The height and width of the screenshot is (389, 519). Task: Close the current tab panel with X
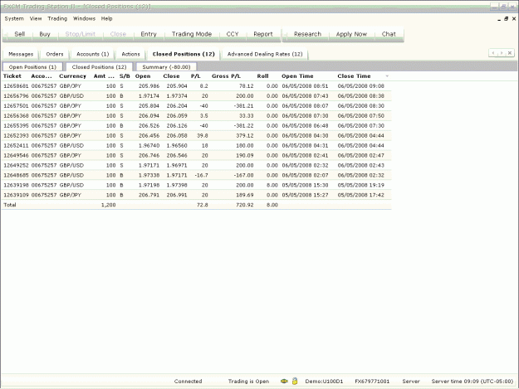tap(510, 53)
